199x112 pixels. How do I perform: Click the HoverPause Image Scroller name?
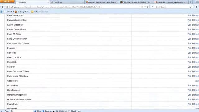[x=19, y=100]
